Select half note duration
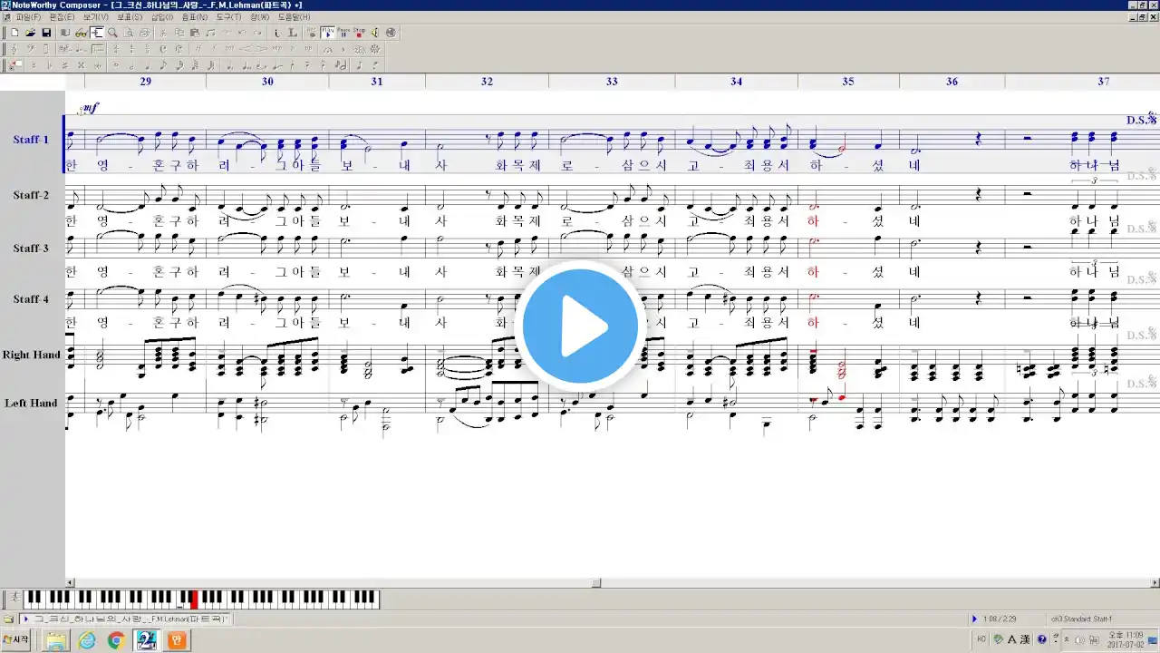This screenshot has width=1160, height=653. point(131,65)
